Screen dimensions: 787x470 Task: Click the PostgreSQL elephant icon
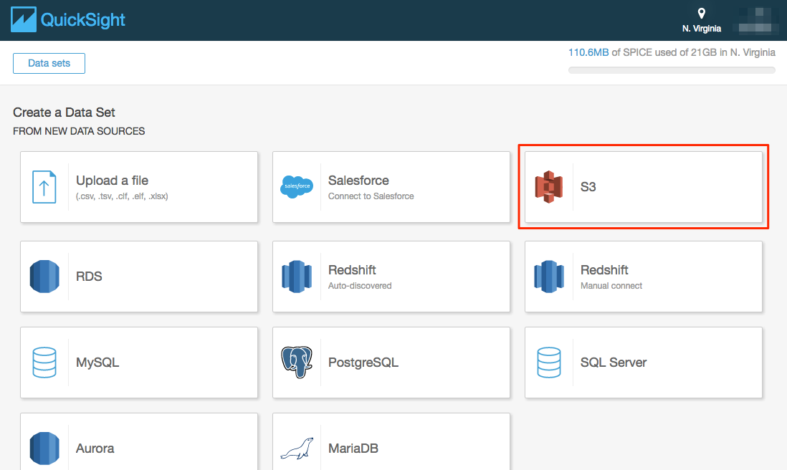(x=297, y=363)
